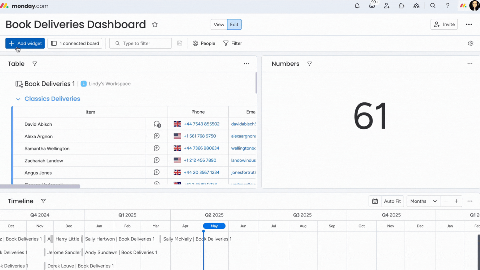Zoom in the timeline with plus
Viewport: 480px width, 270px height.
point(456,201)
